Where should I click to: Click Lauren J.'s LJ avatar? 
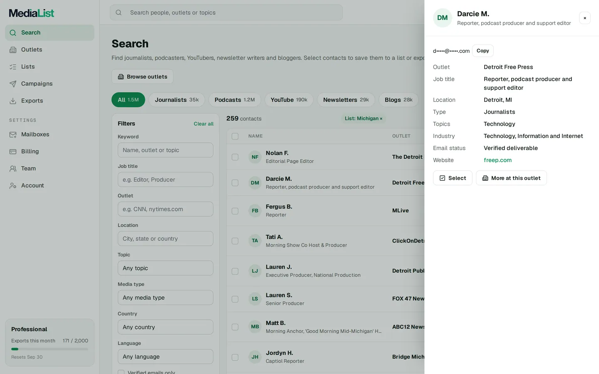point(255,271)
